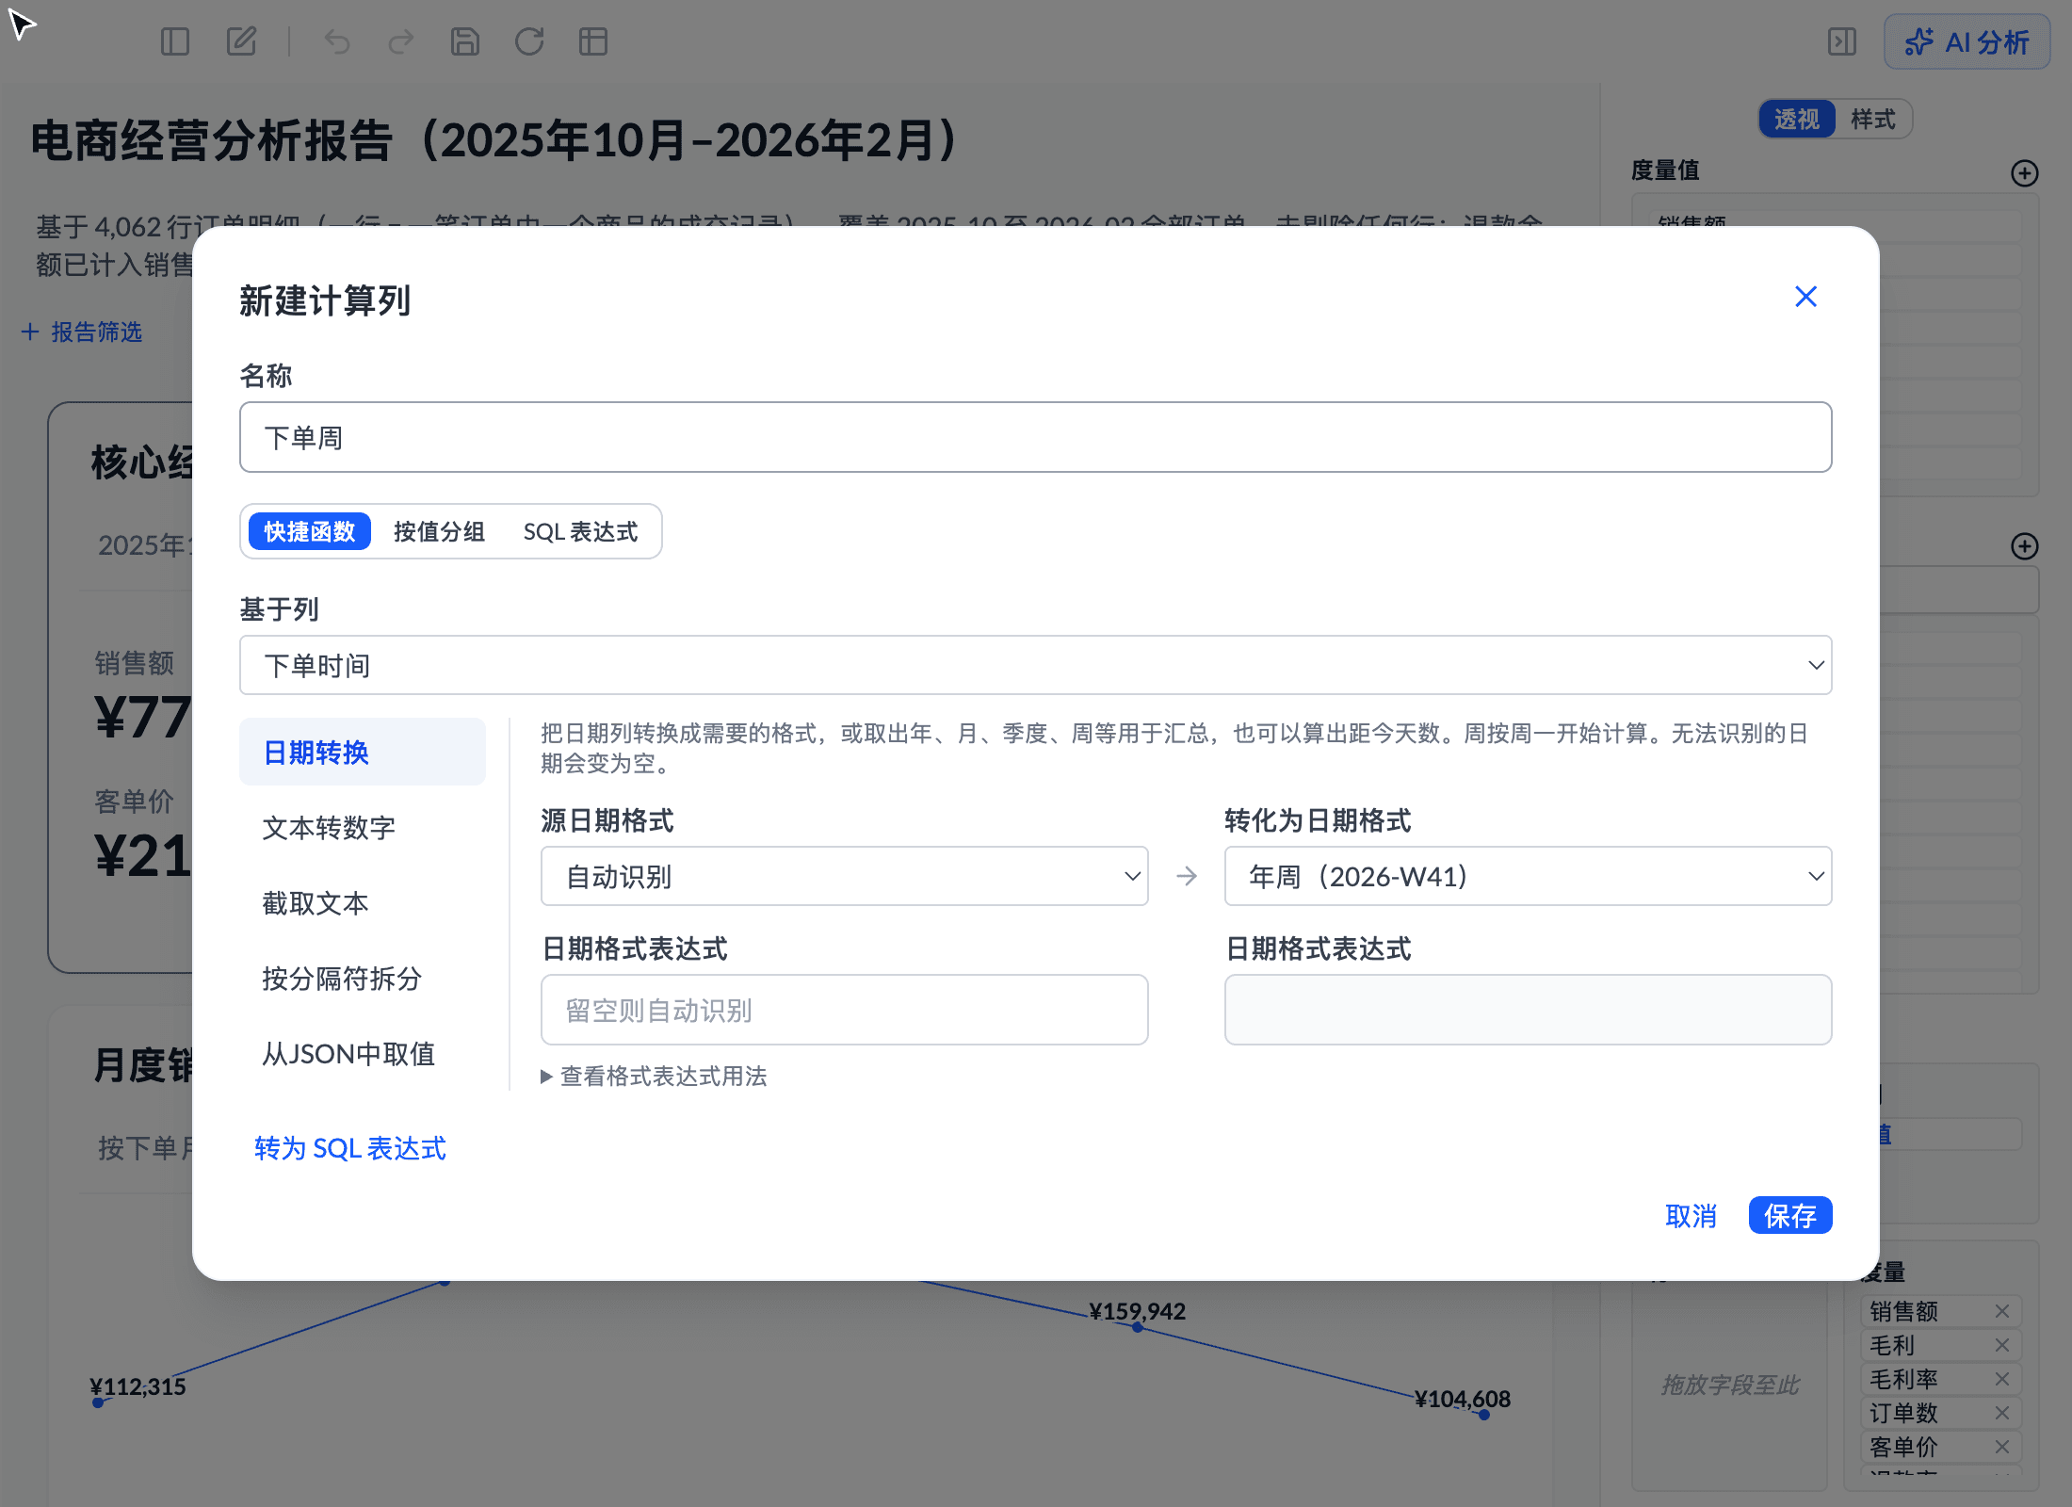
Task: Click 取消 button
Action: pyautogui.click(x=1691, y=1216)
